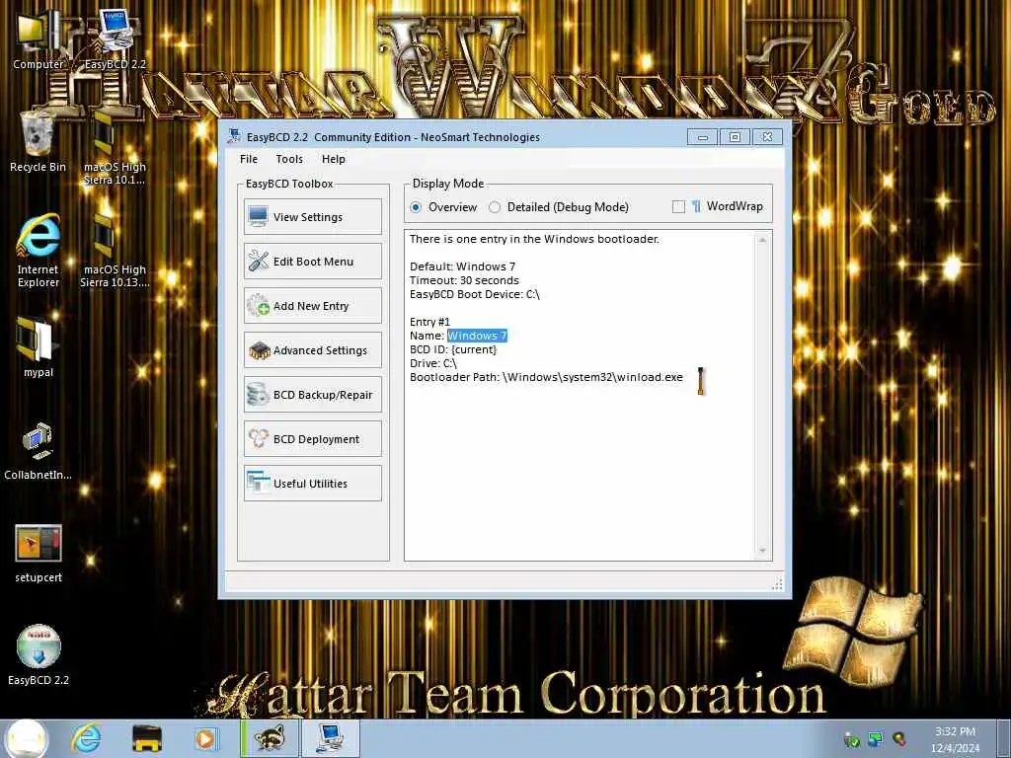
Task: Click 'EasyBCD Boot Device: C:\' text
Action: pos(475,294)
